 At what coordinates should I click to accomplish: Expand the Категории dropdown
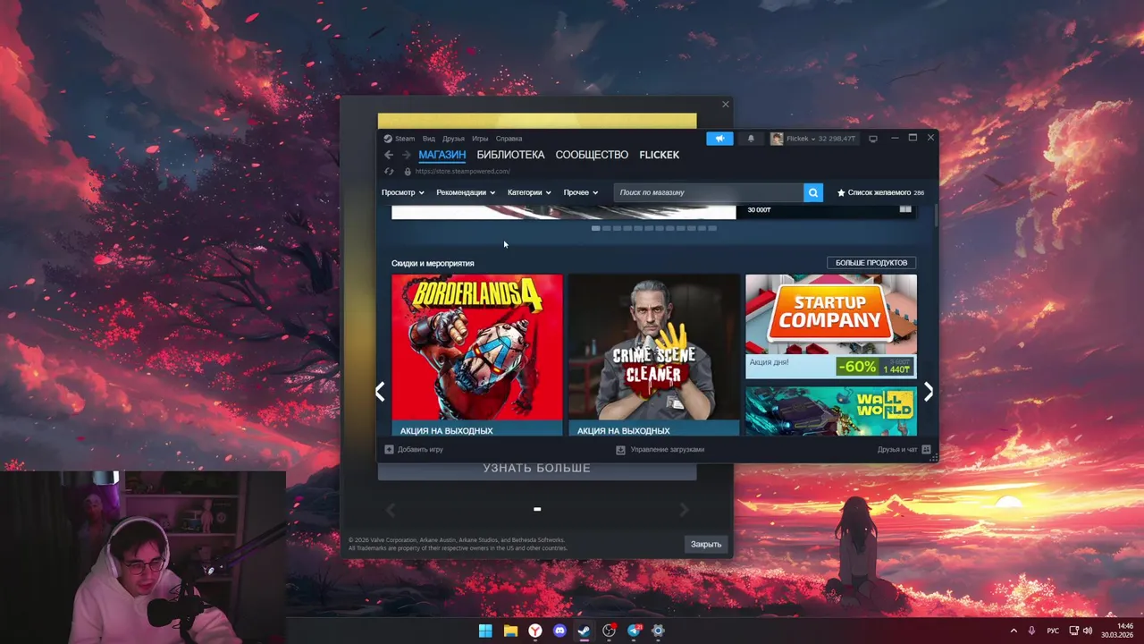click(529, 192)
